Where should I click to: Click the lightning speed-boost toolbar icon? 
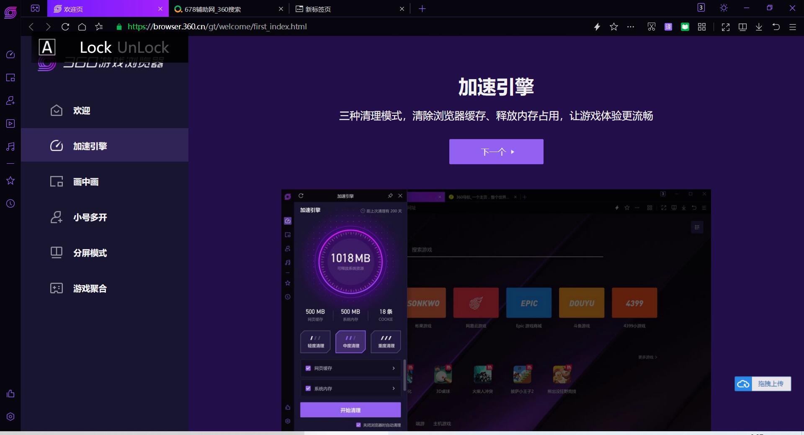[x=597, y=26]
